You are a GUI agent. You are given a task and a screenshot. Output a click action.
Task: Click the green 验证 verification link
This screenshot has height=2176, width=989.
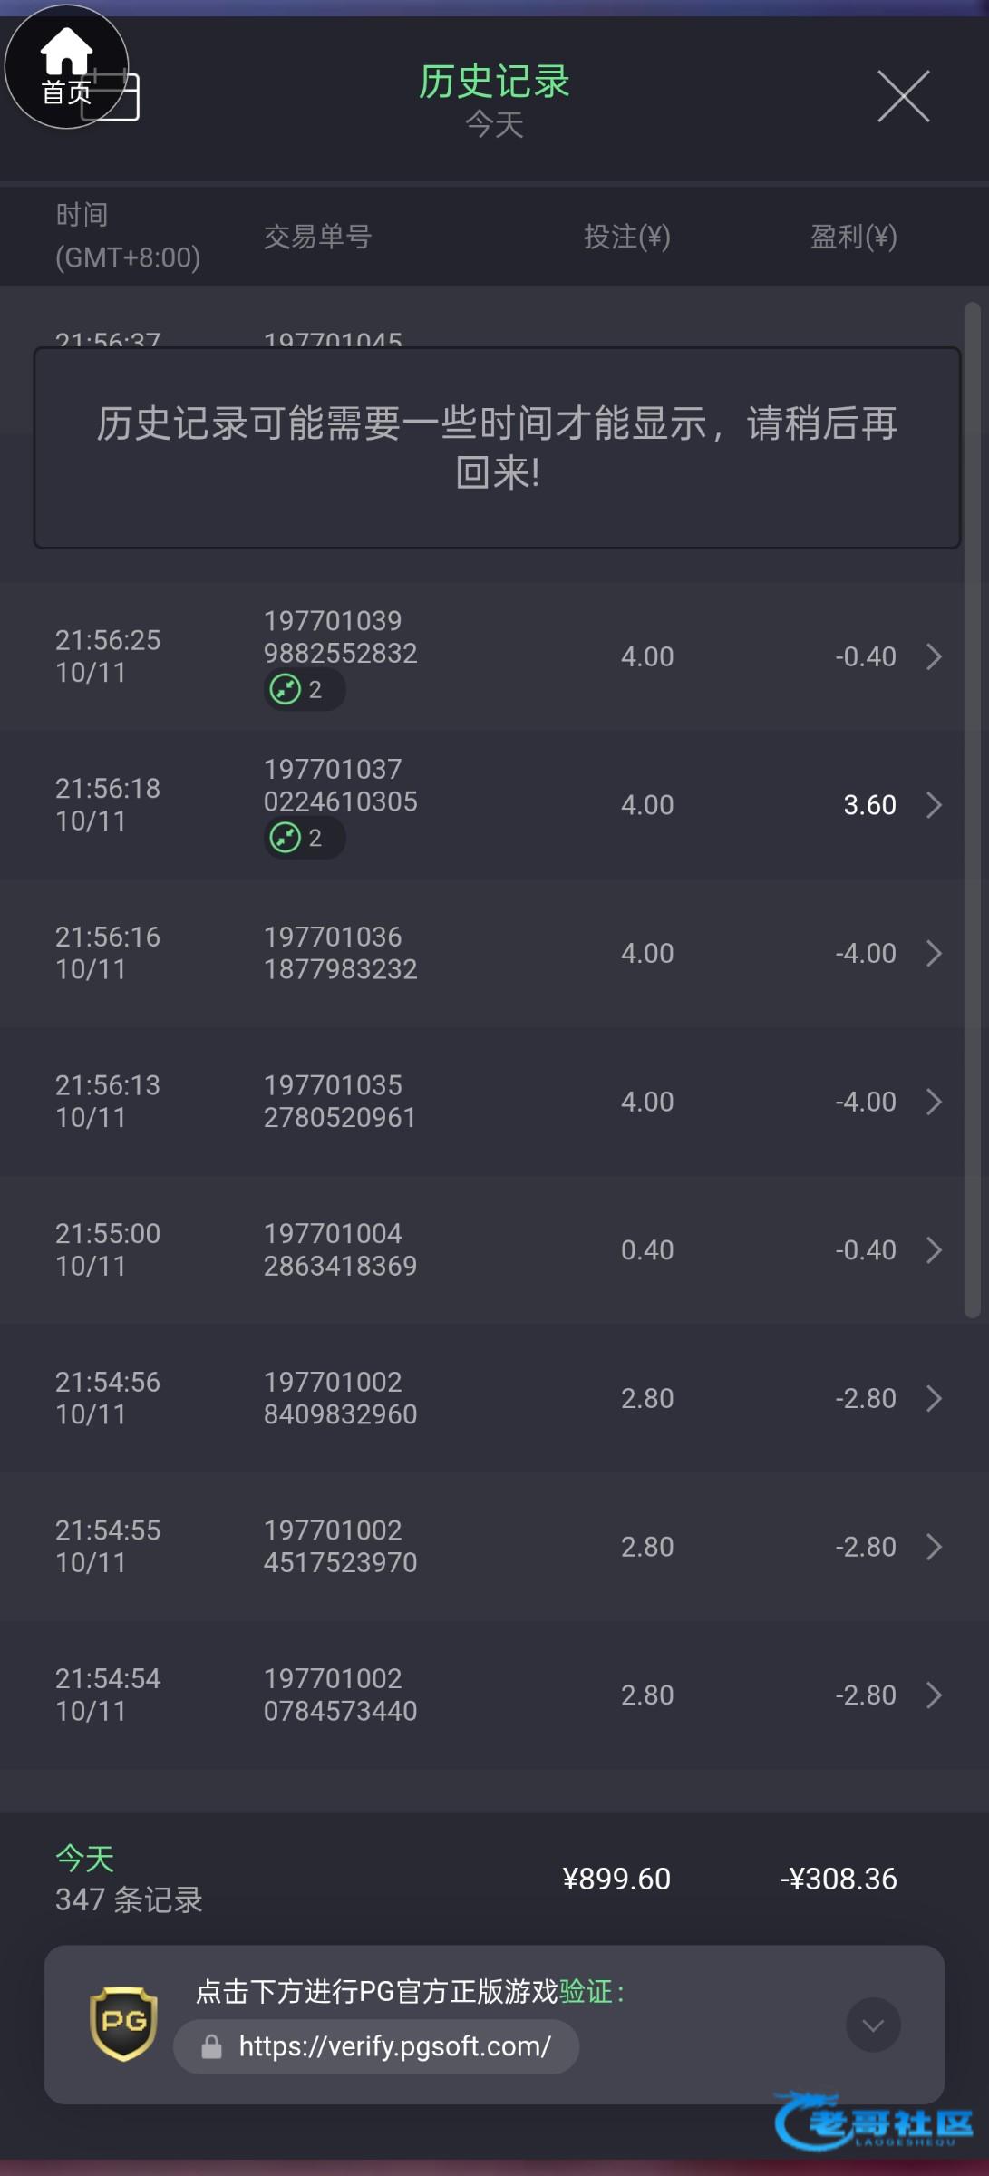coord(586,1991)
